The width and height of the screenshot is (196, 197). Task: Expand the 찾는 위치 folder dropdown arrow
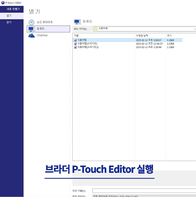[195, 29]
